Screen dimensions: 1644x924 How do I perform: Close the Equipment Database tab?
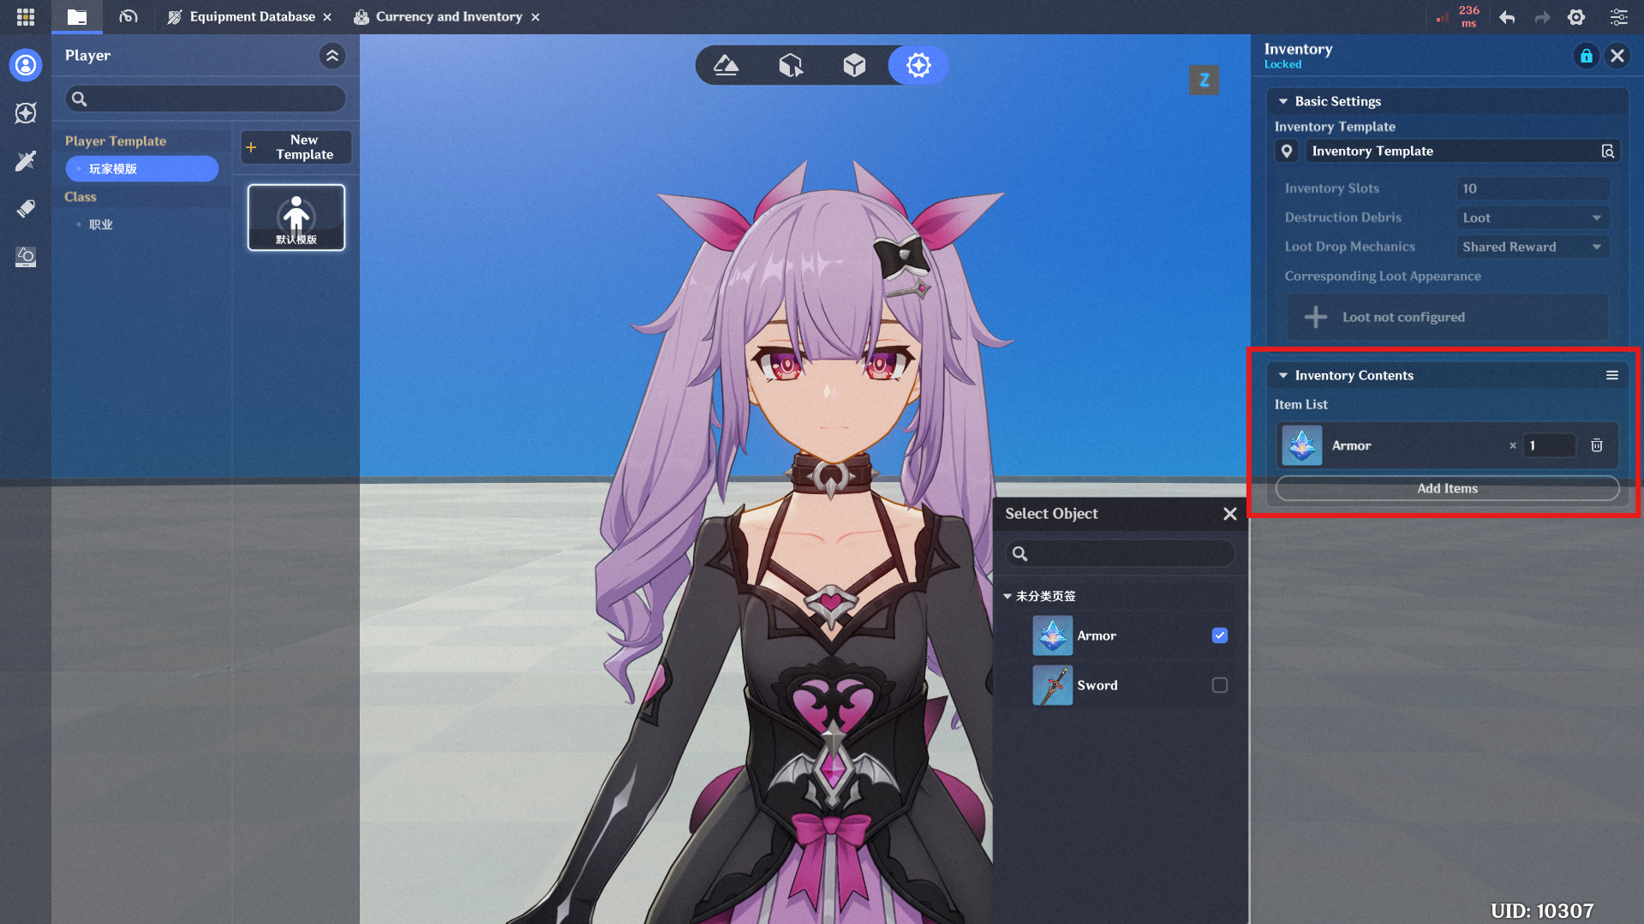tap(327, 17)
